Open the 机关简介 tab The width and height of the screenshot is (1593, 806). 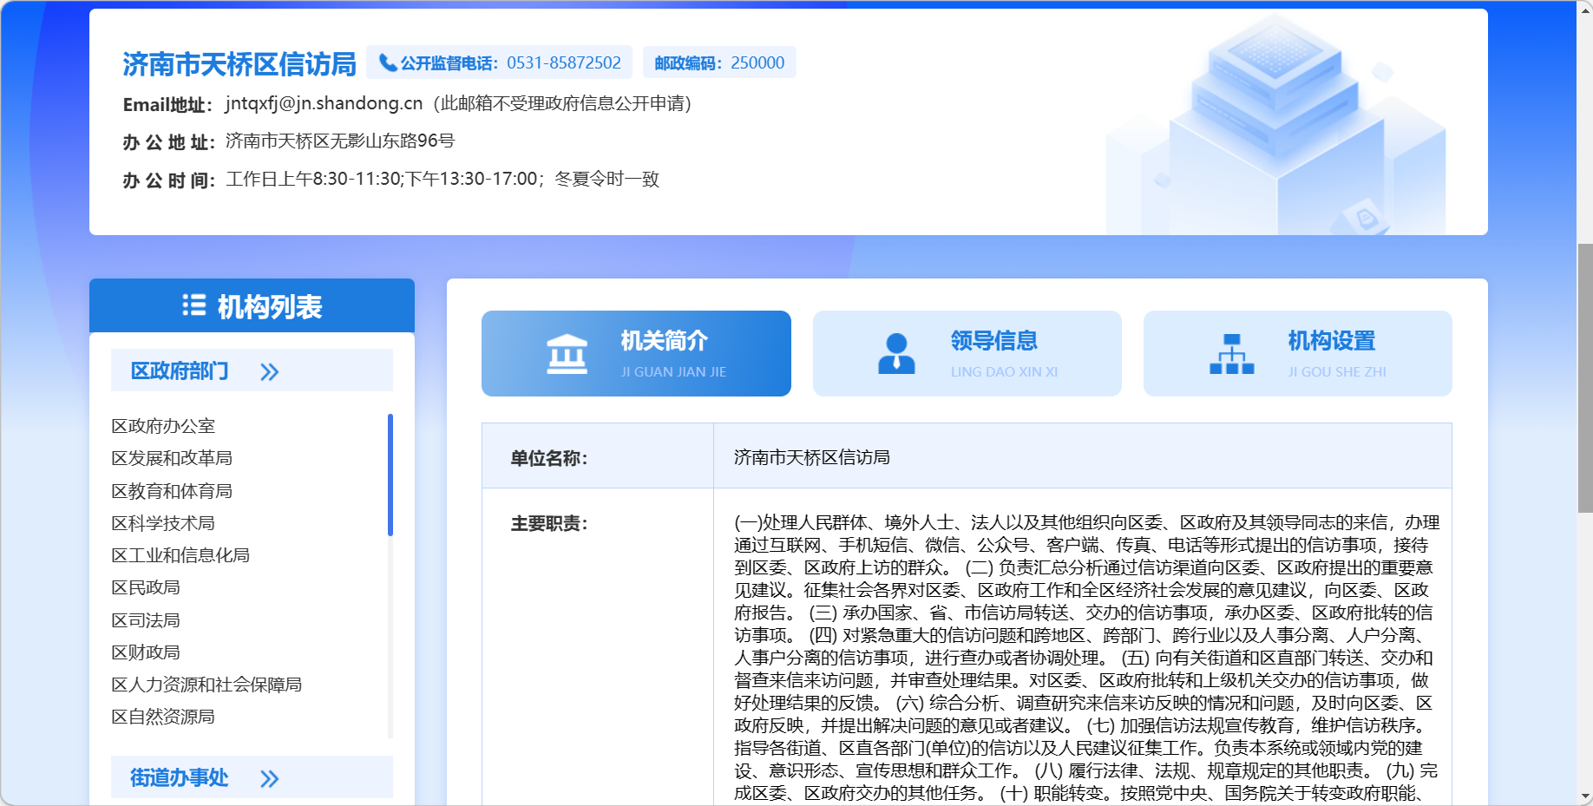click(x=636, y=354)
